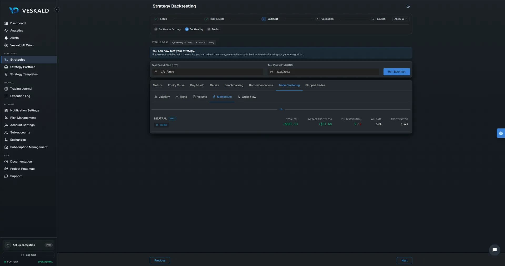The image size is (505, 266).
Task: Open the Trades sub-step
Action: point(213,29)
